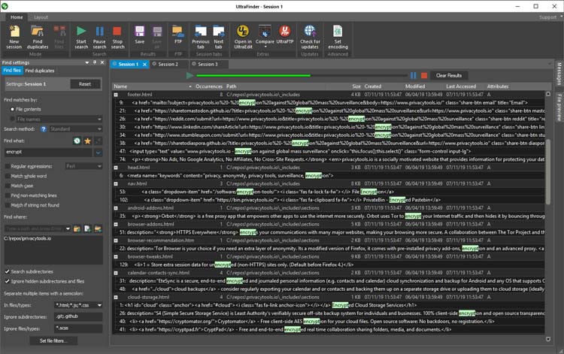Stop search via red square near Clear Results
The image size is (564, 354).
point(424,75)
